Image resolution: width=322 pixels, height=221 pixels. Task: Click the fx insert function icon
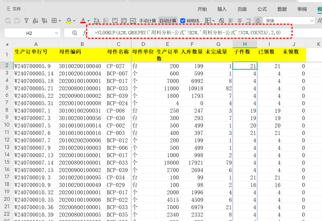[85, 33]
